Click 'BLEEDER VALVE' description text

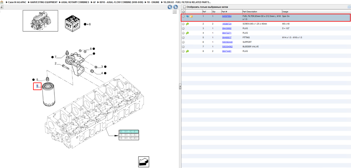(x=251, y=47)
